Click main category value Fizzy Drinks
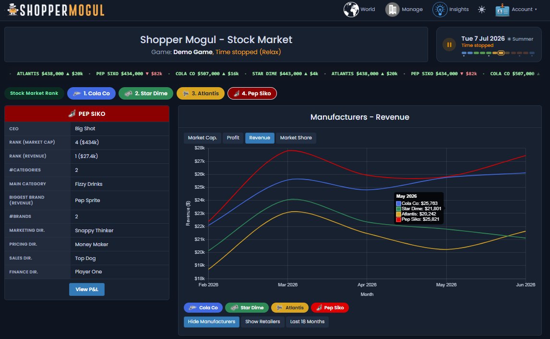The height and width of the screenshot is (339, 550). point(88,184)
